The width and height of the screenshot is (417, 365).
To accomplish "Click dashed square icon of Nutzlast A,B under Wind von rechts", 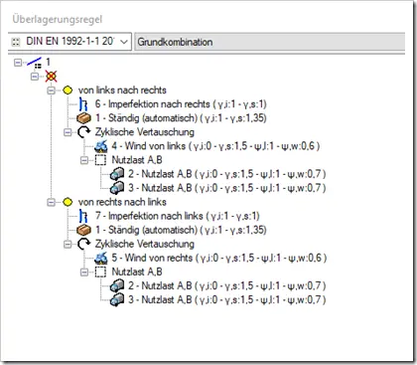I will coord(100,272).
